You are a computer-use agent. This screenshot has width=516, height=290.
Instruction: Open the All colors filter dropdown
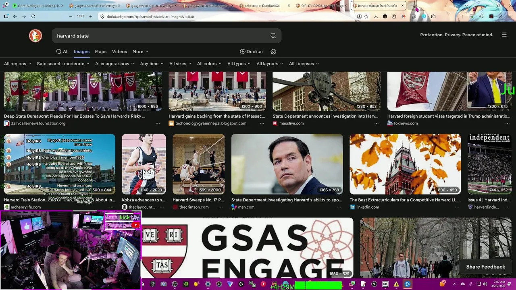point(209,64)
